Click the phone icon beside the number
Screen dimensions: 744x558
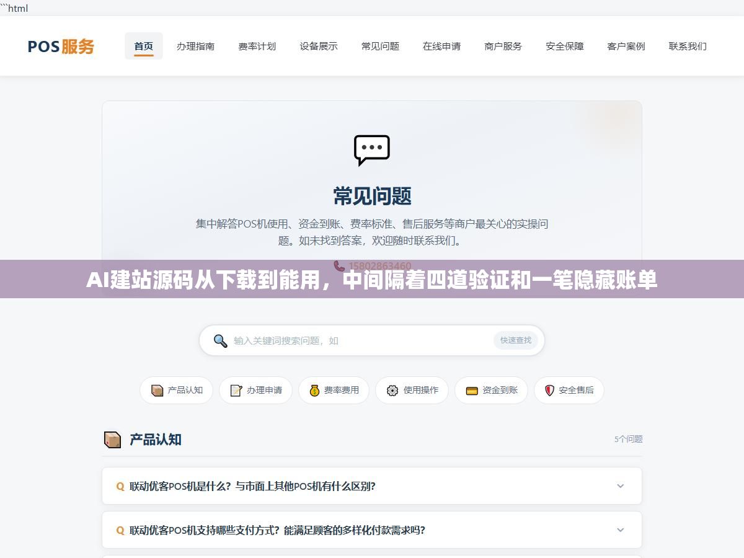[339, 266]
